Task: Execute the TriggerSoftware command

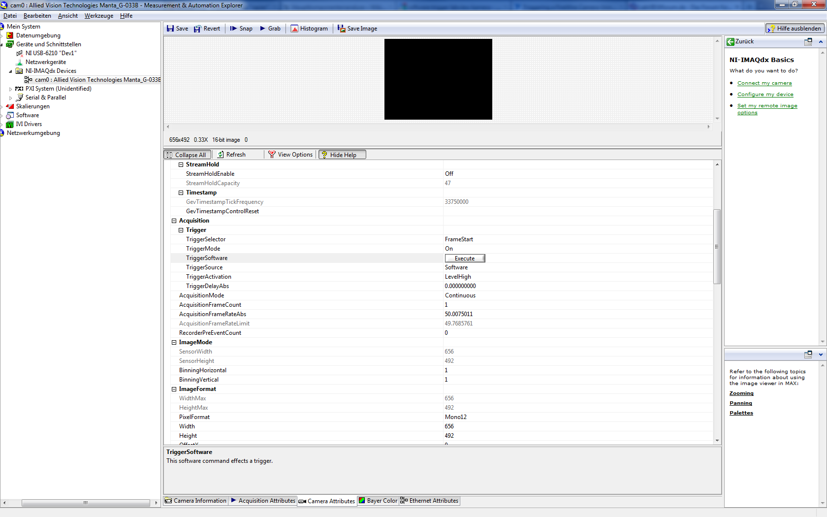Action: point(465,258)
